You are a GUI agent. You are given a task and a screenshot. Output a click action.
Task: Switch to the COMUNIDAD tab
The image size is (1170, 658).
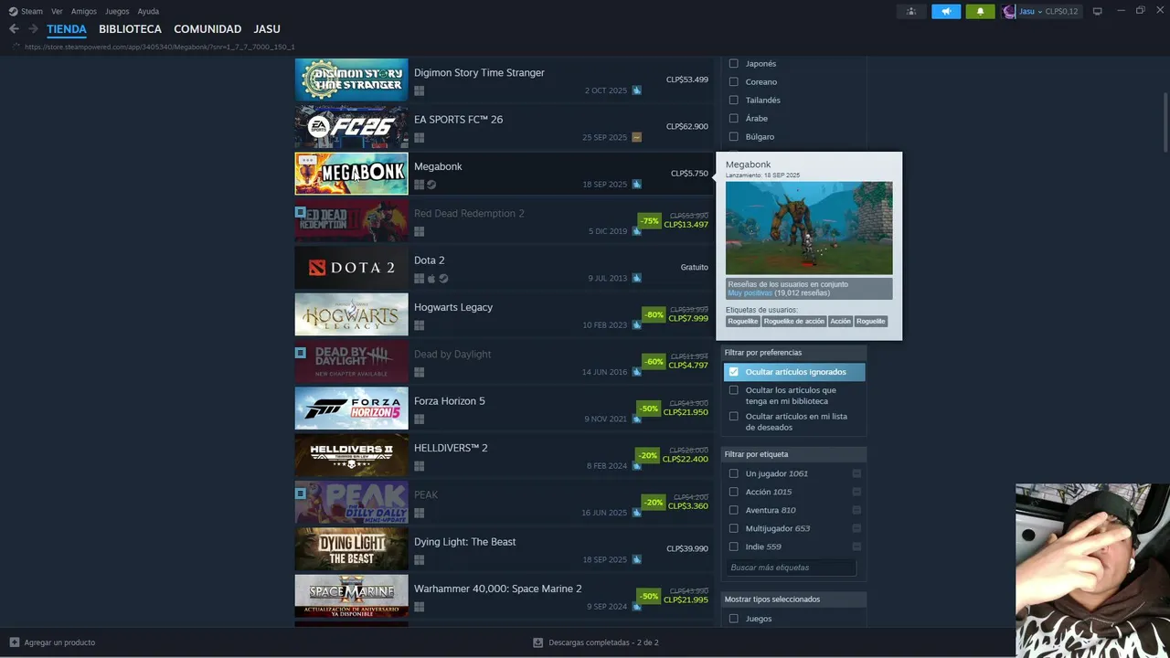tap(207, 29)
